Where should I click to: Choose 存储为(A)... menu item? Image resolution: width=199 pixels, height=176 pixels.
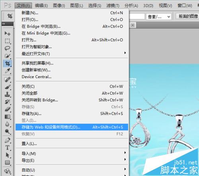click(72, 114)
